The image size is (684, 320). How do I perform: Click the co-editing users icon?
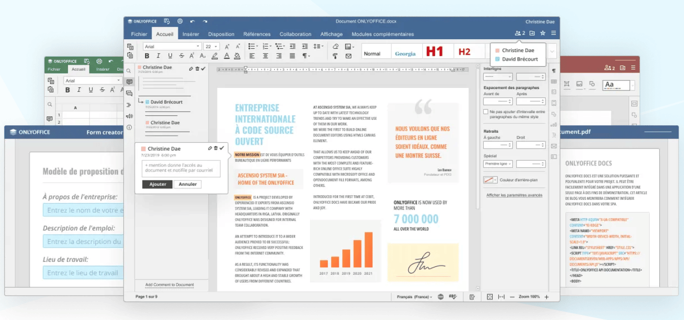pyautogui.click(x=520, y=33)
